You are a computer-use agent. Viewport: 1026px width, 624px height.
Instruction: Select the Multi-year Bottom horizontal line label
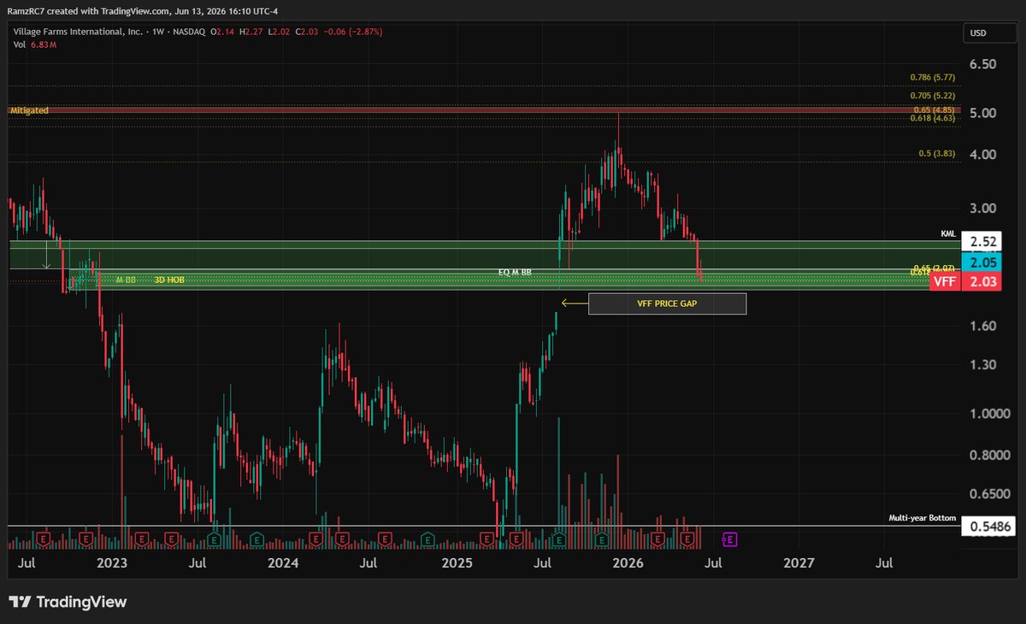(x=922, y=519)
